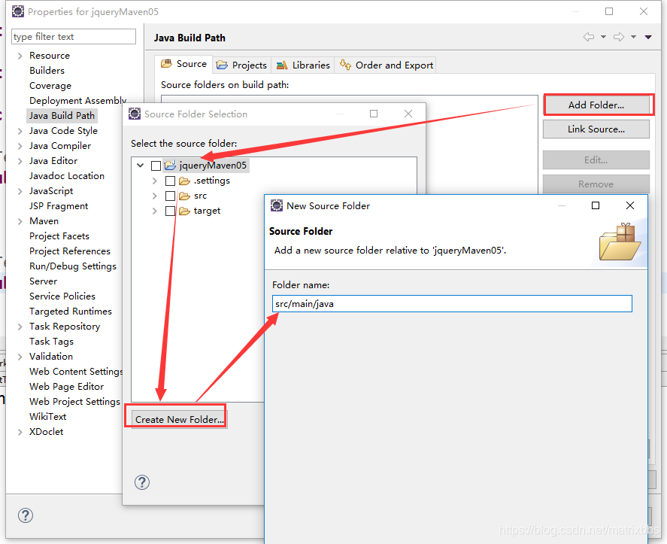This screenshot has height=544, width=667.
Task: Select Project References in the tree
Action: pyautogui.click(x=70, y=251)
